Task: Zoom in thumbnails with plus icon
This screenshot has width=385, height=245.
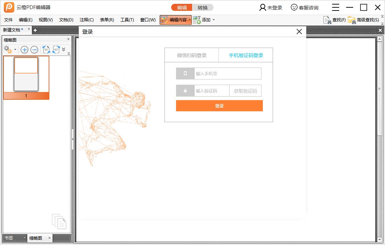Action: tap(24, 50)
